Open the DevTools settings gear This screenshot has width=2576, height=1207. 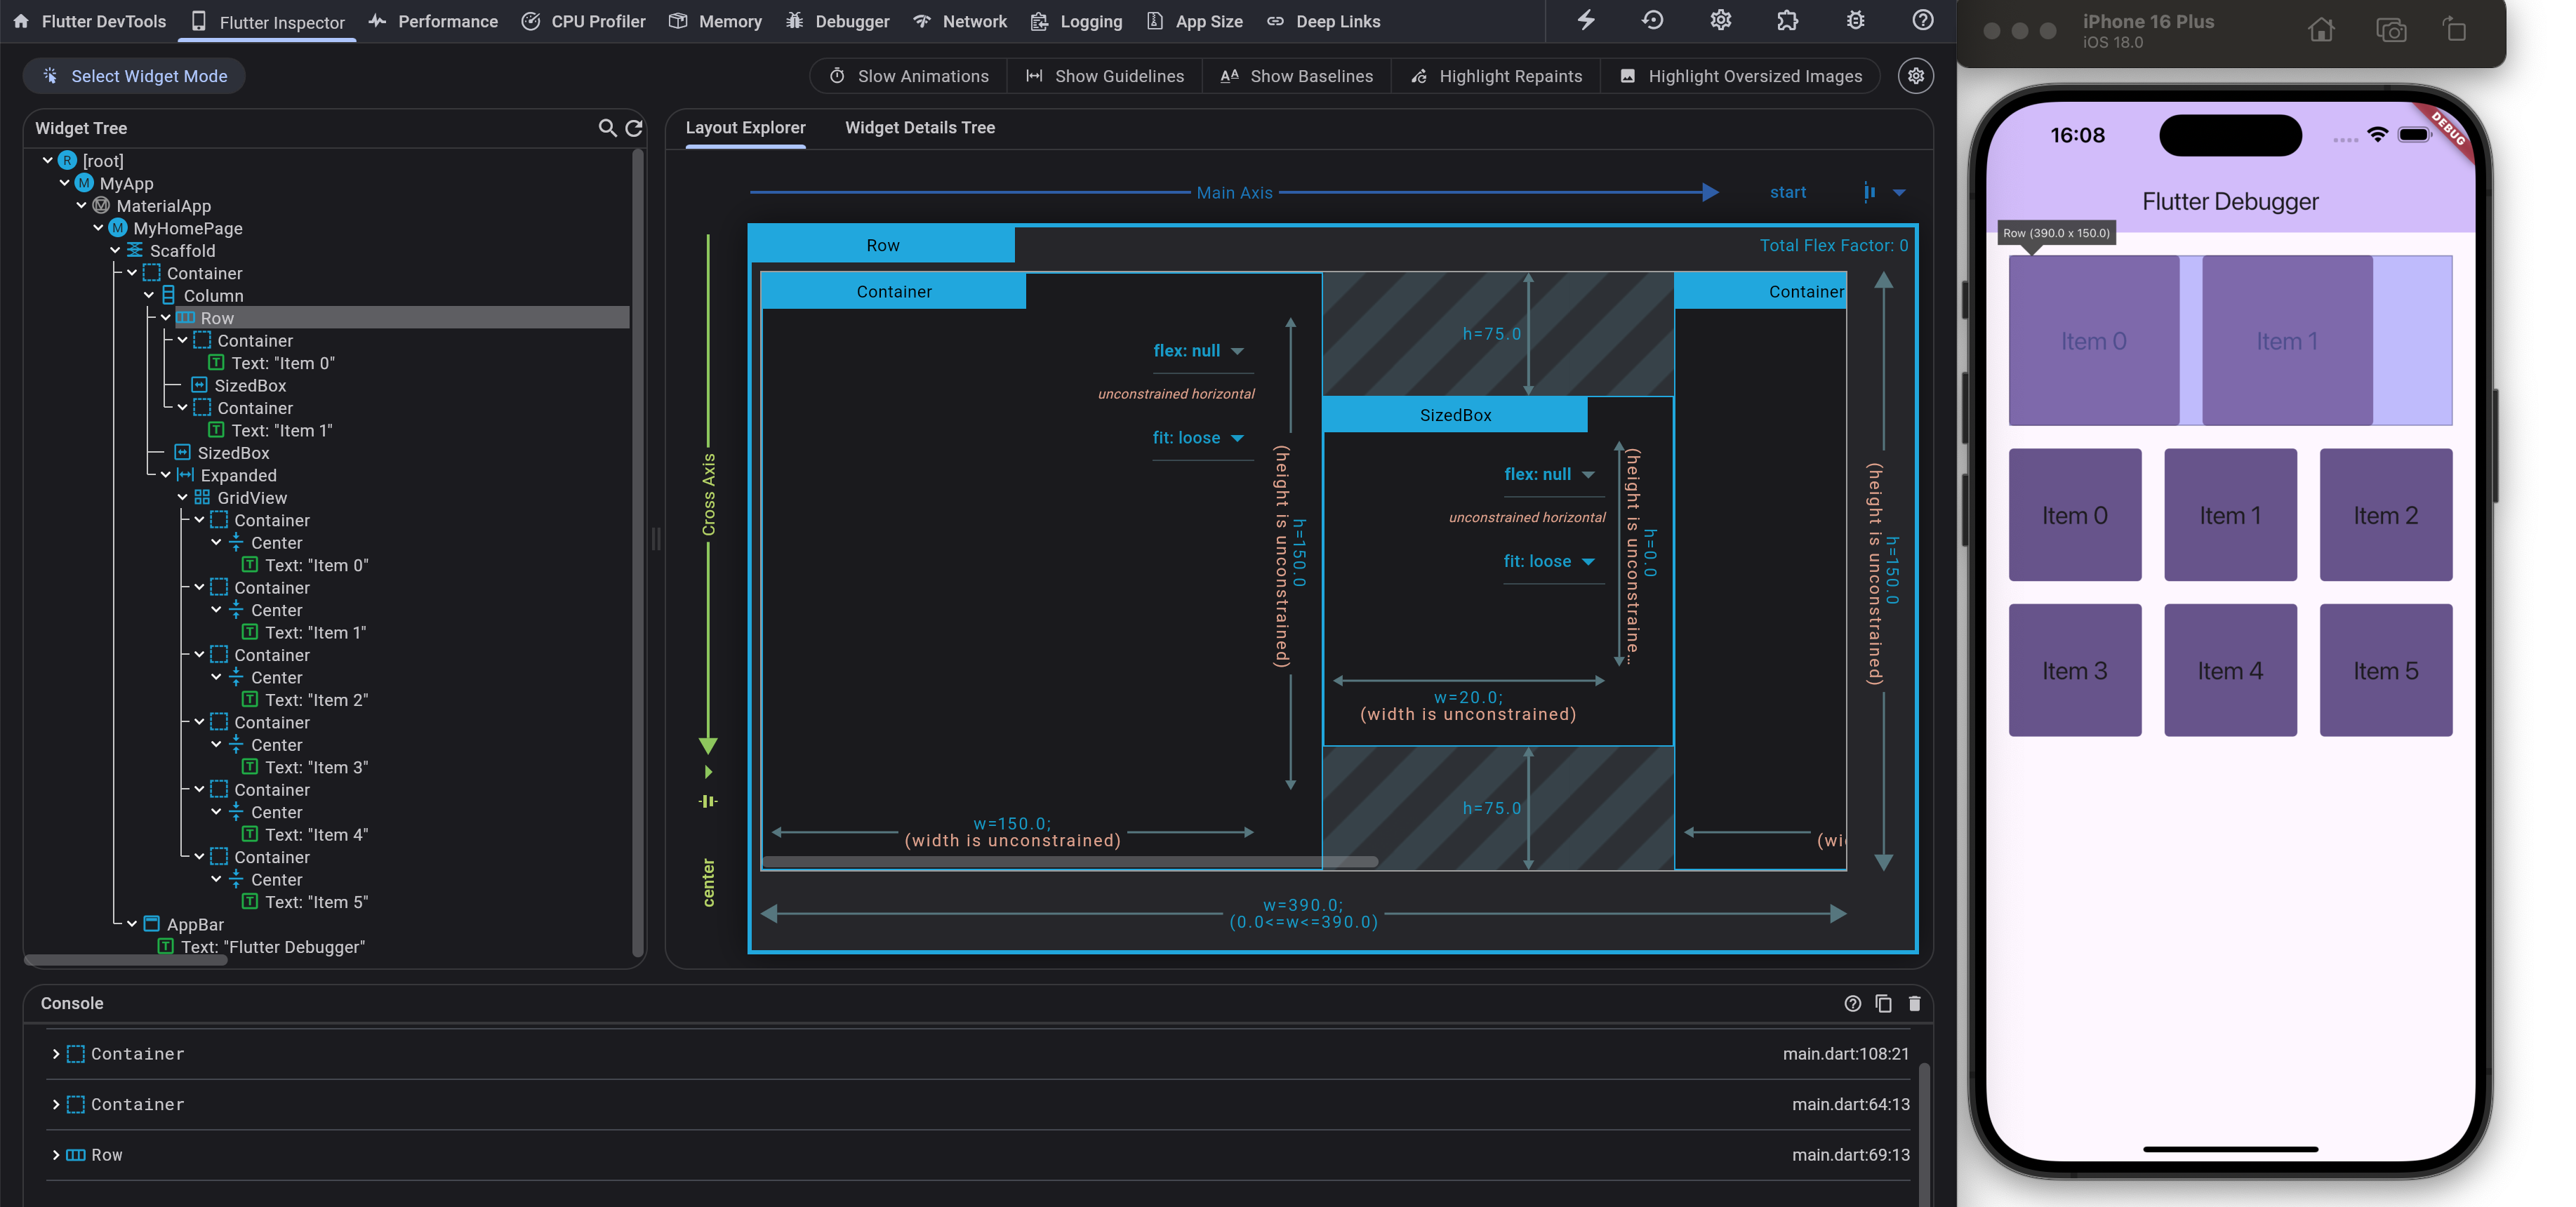[1720, 20]
